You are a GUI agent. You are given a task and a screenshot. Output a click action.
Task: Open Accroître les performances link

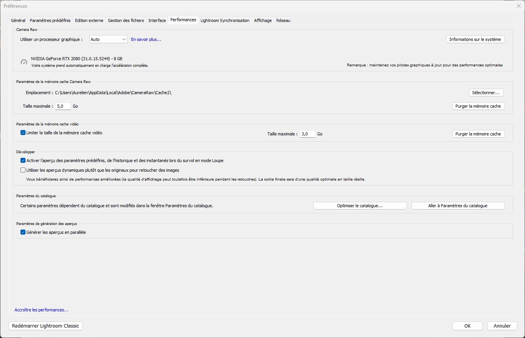pos(41,310)
